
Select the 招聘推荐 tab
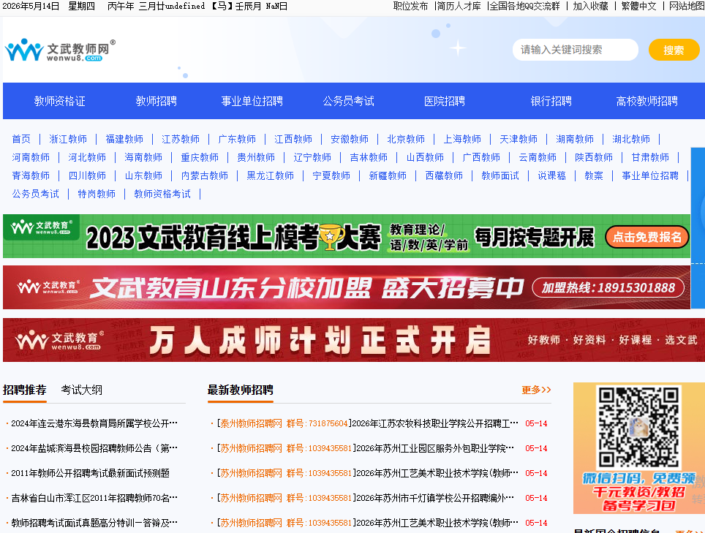[25, 390]
